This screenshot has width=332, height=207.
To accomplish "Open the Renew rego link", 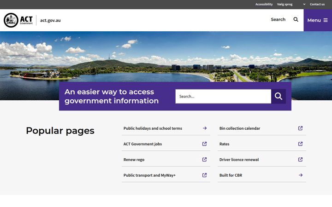I will 166,160.
